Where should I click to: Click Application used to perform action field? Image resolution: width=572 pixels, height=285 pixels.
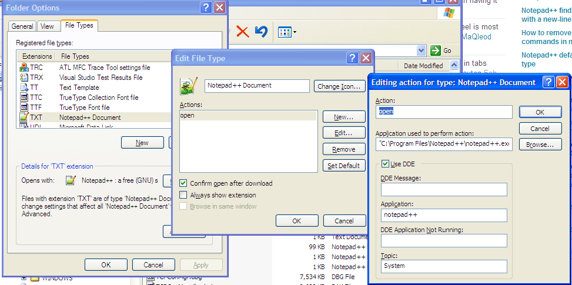(444, 144)
